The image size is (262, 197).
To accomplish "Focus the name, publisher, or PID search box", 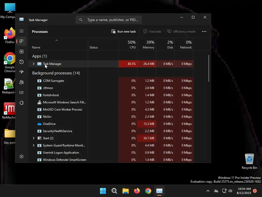I will [109, 20].
